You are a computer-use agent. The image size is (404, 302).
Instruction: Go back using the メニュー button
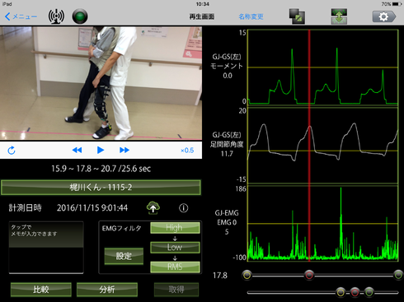pyautogui.click(x=21, y=16)
